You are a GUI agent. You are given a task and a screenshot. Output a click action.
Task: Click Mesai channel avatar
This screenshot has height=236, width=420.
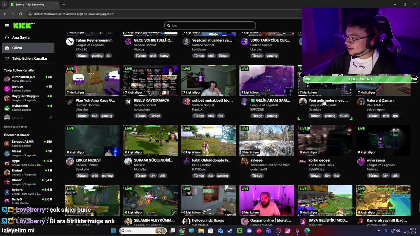[7, 153]
